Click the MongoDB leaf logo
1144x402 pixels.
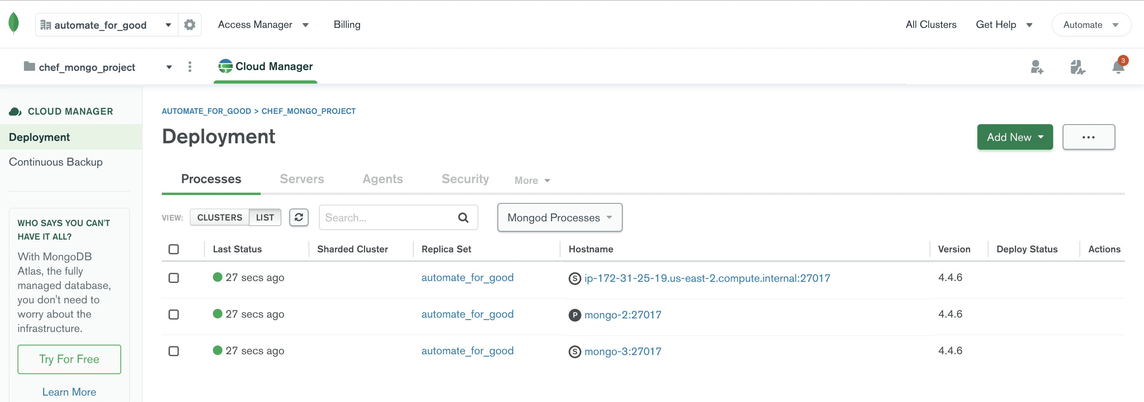pyautogui.click(x=14, y=23)
